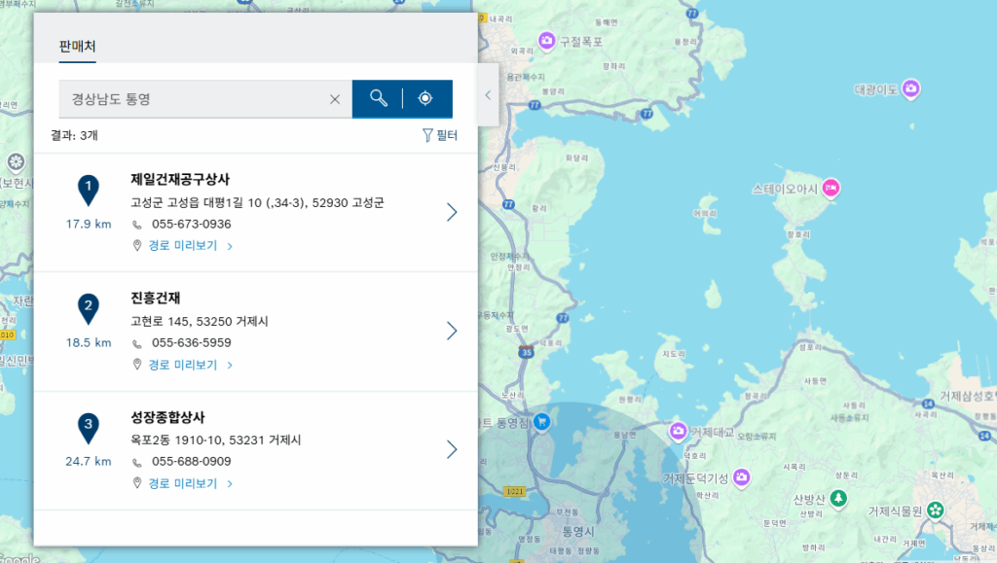Click the 대광이도 camera marker on map
The image size is (997, 563).
point(911,88)
